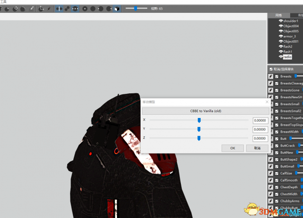Select the deflate brush tool
Viewport: 303px width, 218px height.
click(x=7, y=9)
